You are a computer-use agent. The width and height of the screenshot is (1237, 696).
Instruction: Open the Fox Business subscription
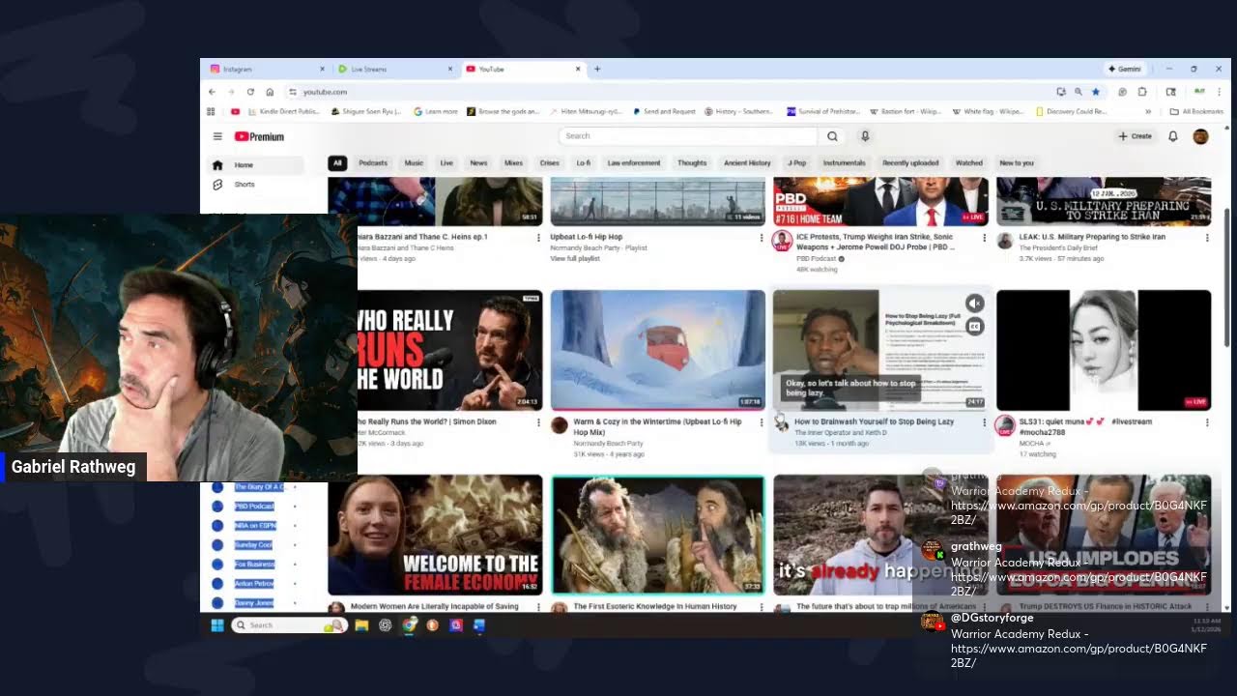pyautogui.click(x=254, y=565)
